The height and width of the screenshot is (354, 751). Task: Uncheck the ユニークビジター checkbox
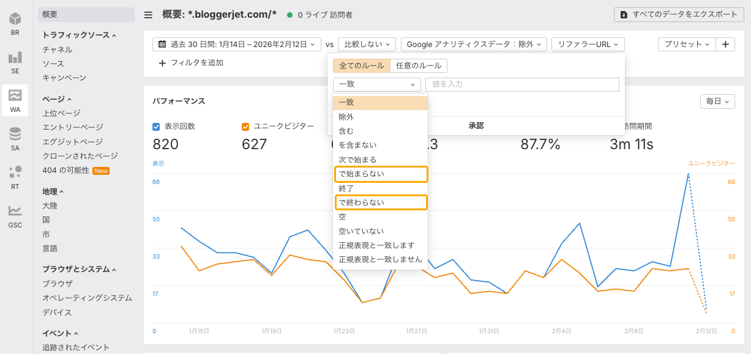pyautogui.click(x=245, y=127)
